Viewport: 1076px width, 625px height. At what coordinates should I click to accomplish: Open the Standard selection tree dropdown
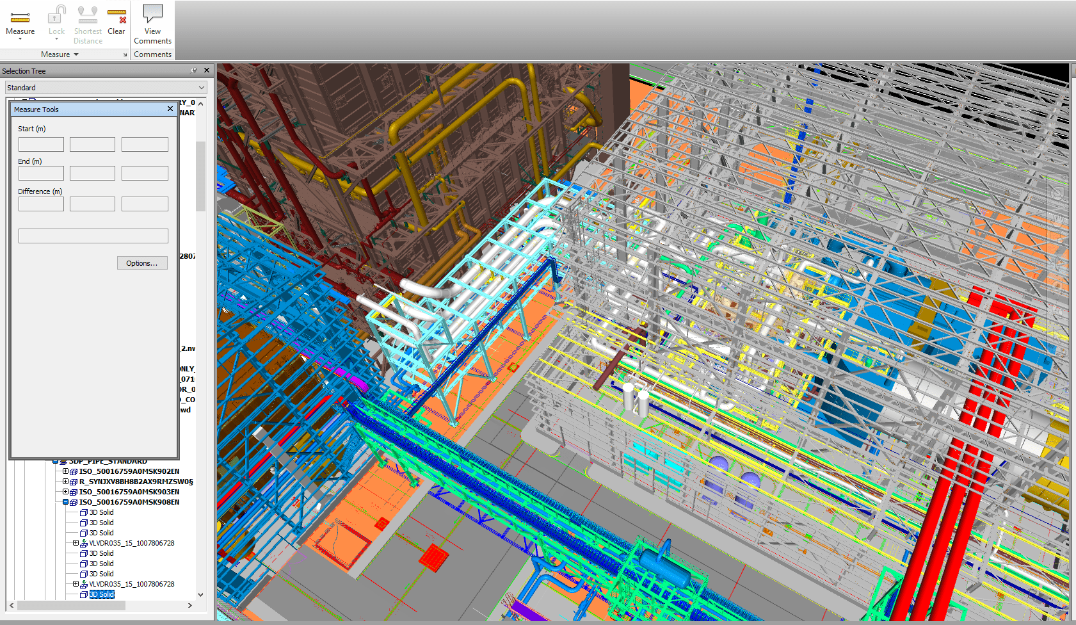pyautogui.click(x=201, y=87)
